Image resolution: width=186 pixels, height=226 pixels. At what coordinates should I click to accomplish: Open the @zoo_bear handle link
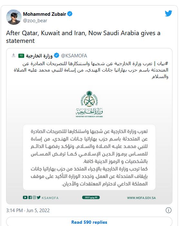coord(35,21)
